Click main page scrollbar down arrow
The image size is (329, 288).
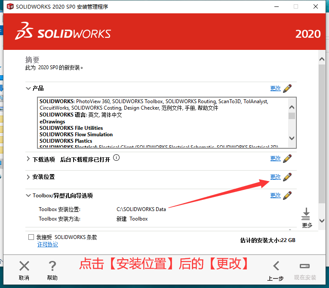click(x=322, y=221)
